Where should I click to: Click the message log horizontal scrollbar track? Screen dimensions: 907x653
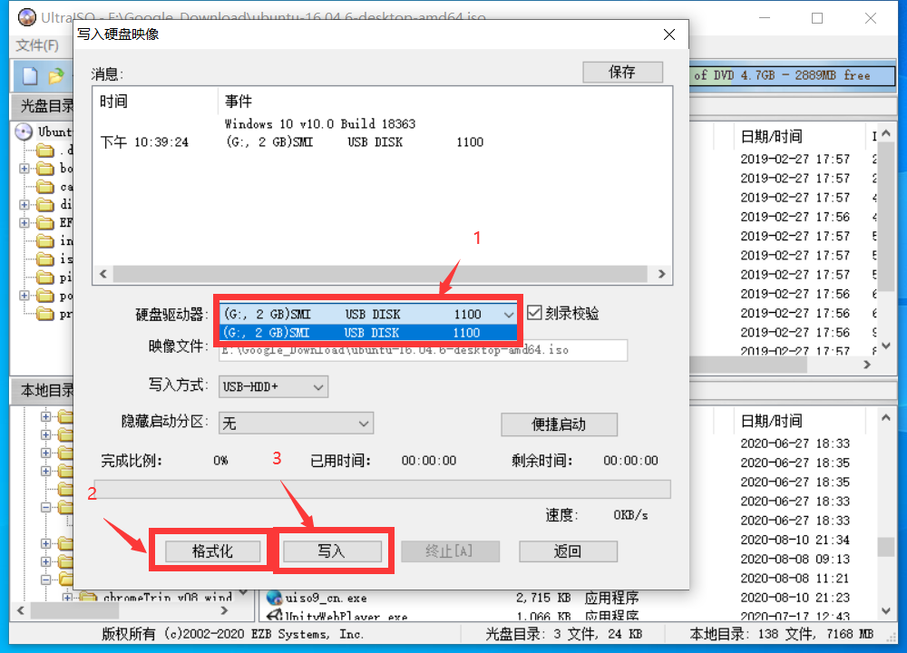[380, 274]
